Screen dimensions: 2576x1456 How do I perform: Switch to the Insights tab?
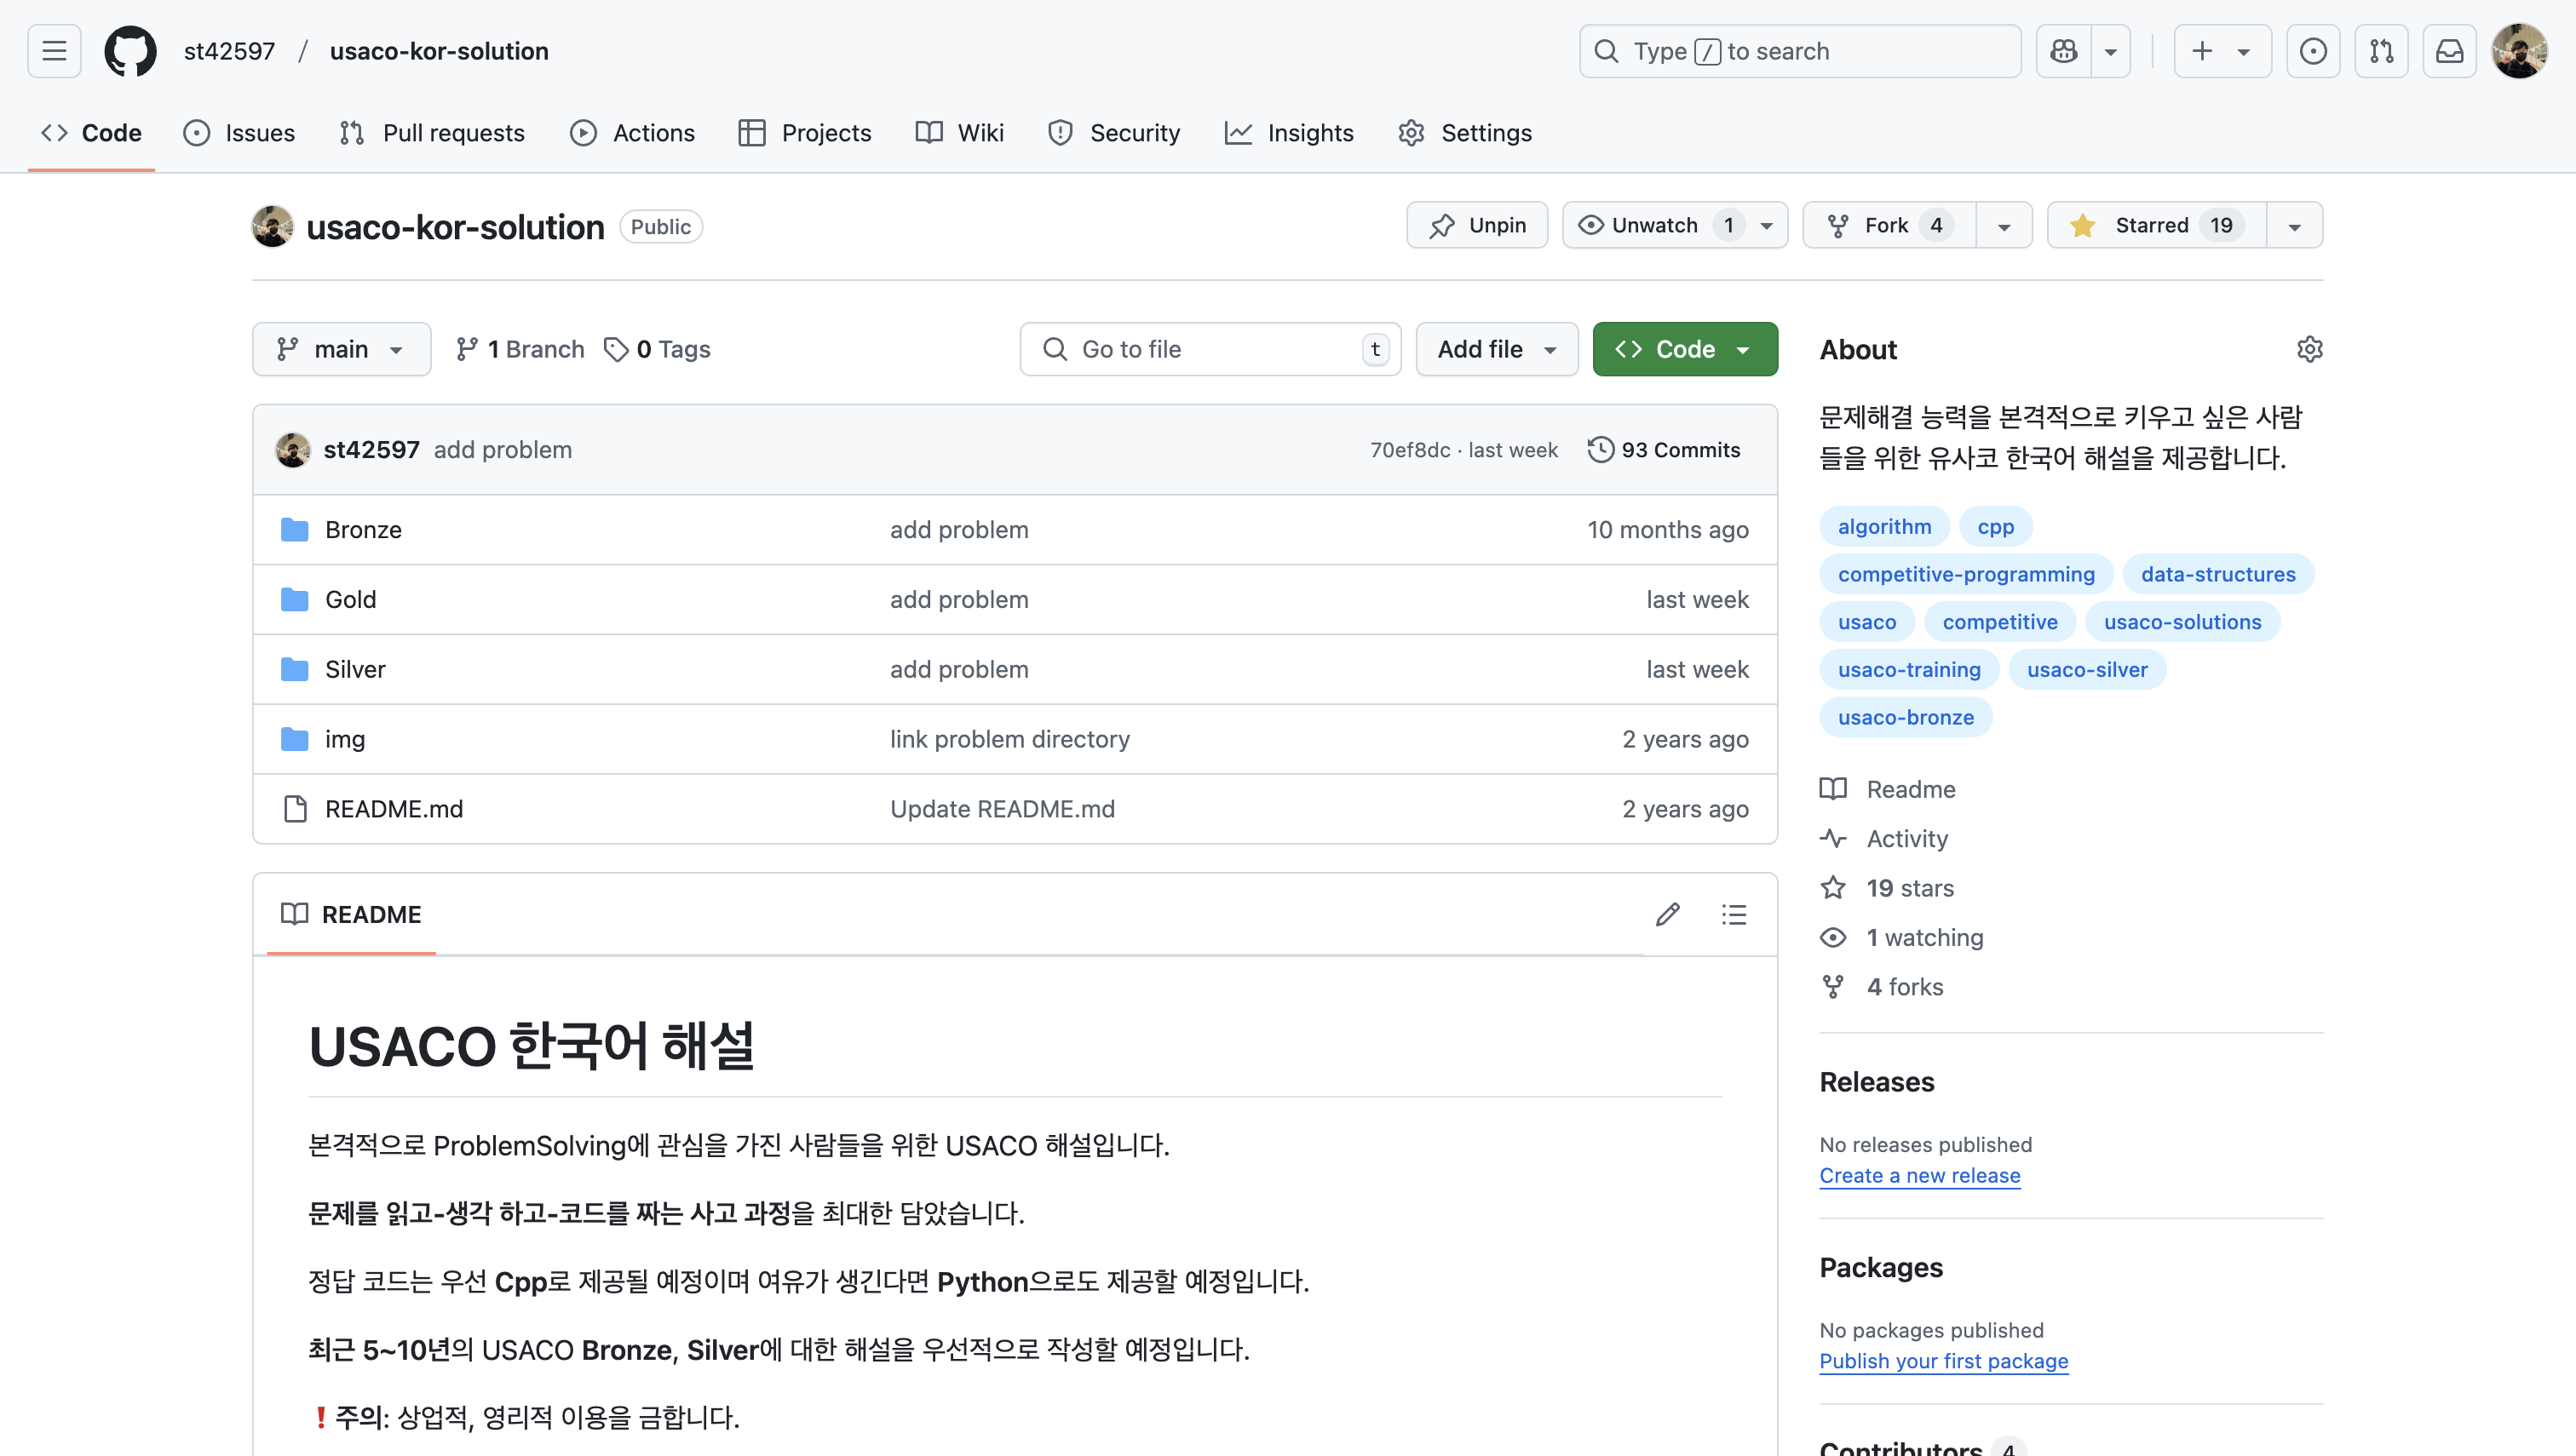click(1289, 133)
